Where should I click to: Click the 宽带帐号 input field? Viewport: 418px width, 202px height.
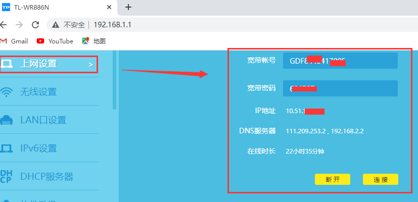click(x=340, y=61)
